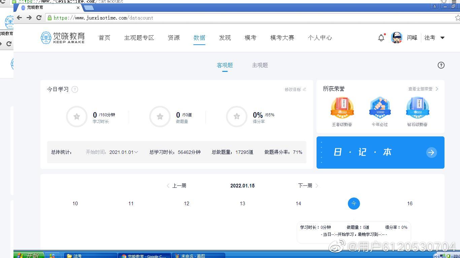460x258 pixels.
Task: Click the star ring for 得分率
Action: [x=237, y=117]
